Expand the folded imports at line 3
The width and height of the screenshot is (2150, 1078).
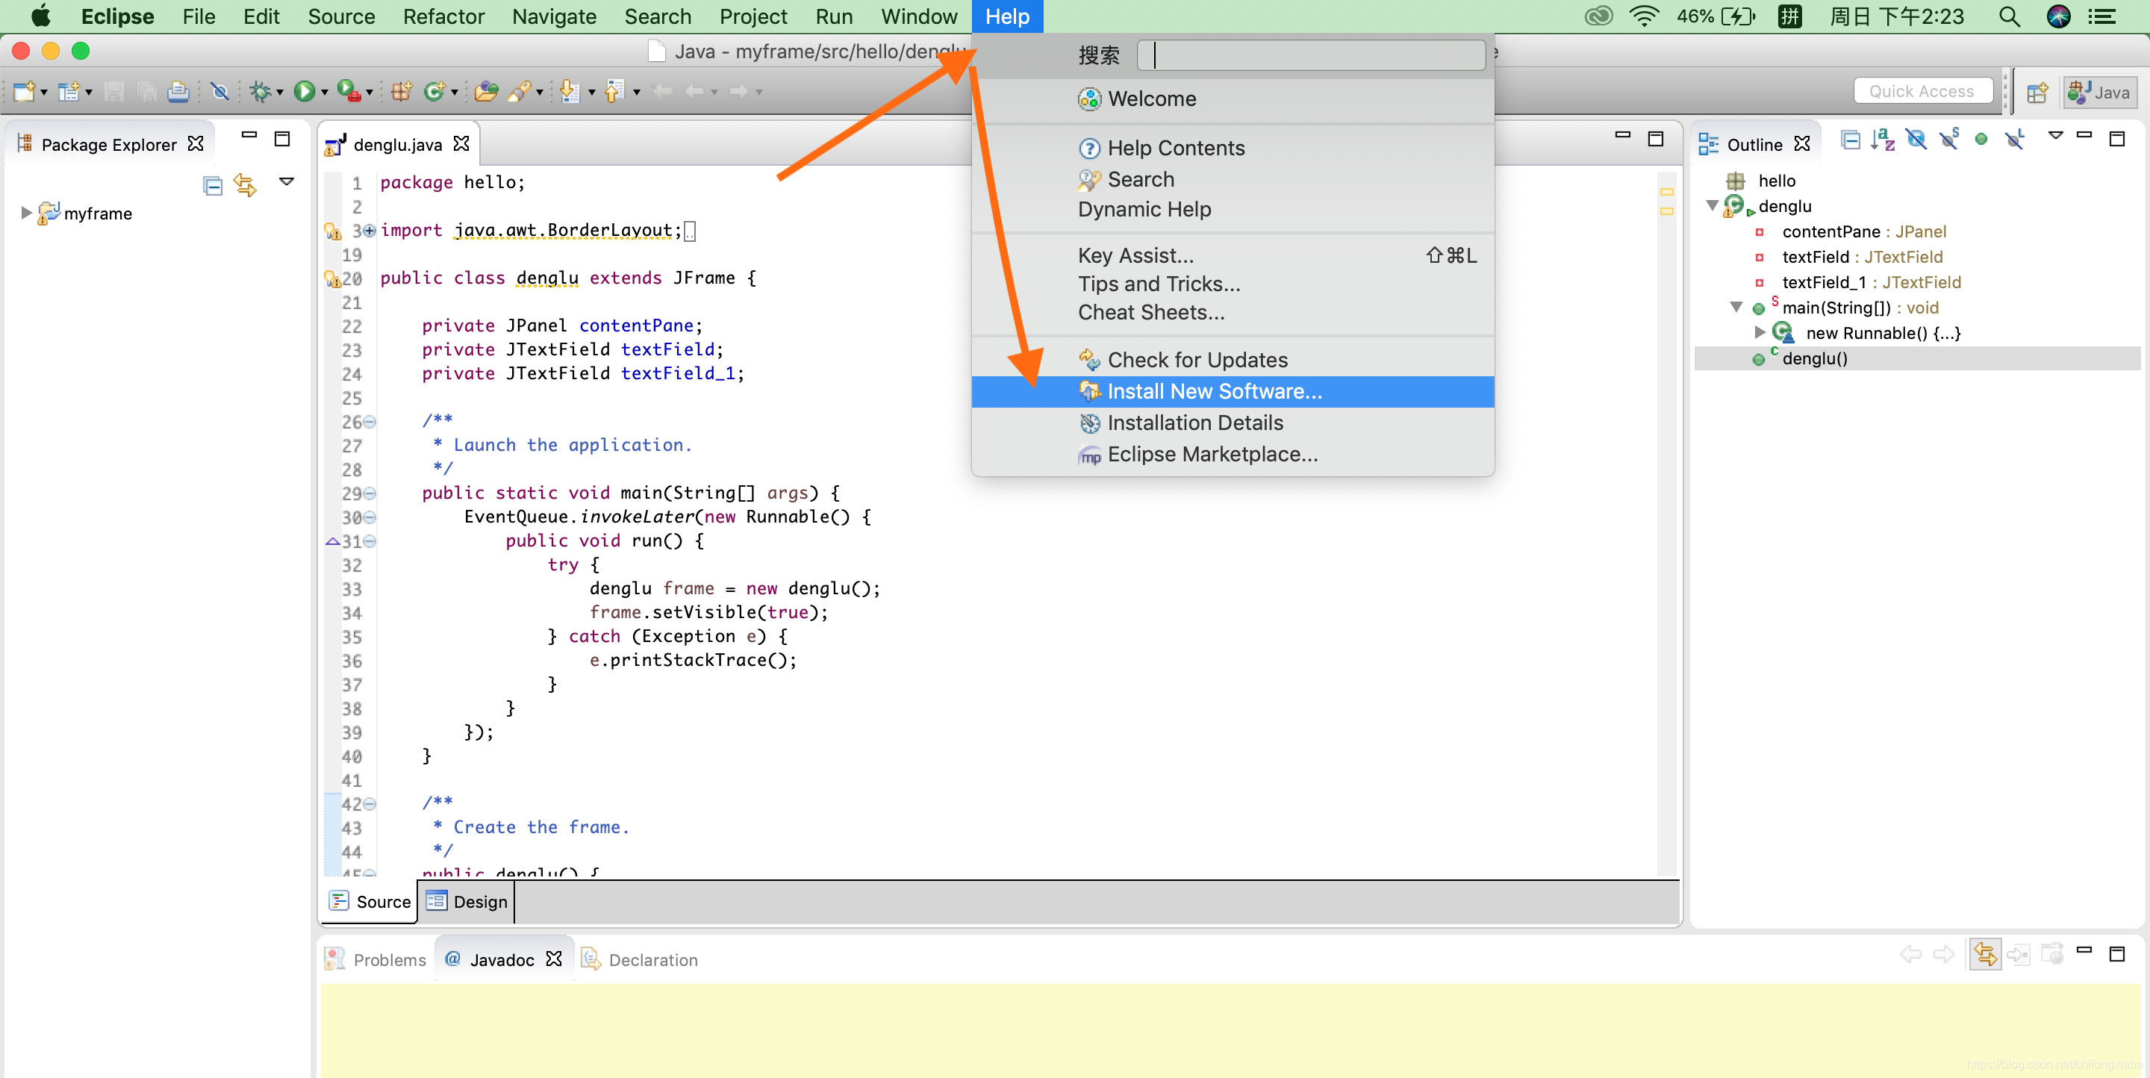click(370, 230)
